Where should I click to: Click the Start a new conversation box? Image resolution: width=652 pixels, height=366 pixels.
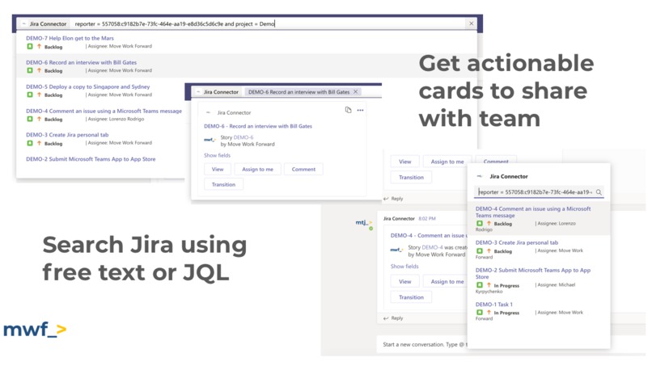[422, 344]
